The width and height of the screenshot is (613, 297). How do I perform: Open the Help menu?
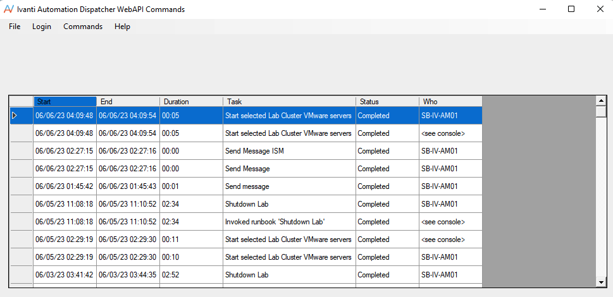122,27
